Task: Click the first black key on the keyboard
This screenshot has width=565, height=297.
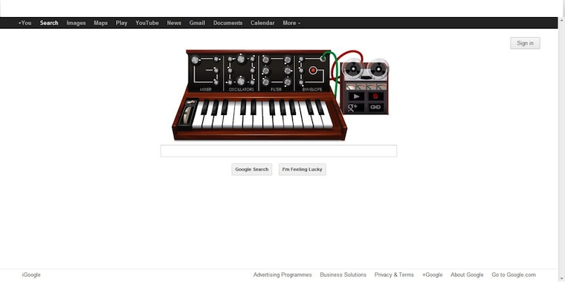Action: click(204, 107)
